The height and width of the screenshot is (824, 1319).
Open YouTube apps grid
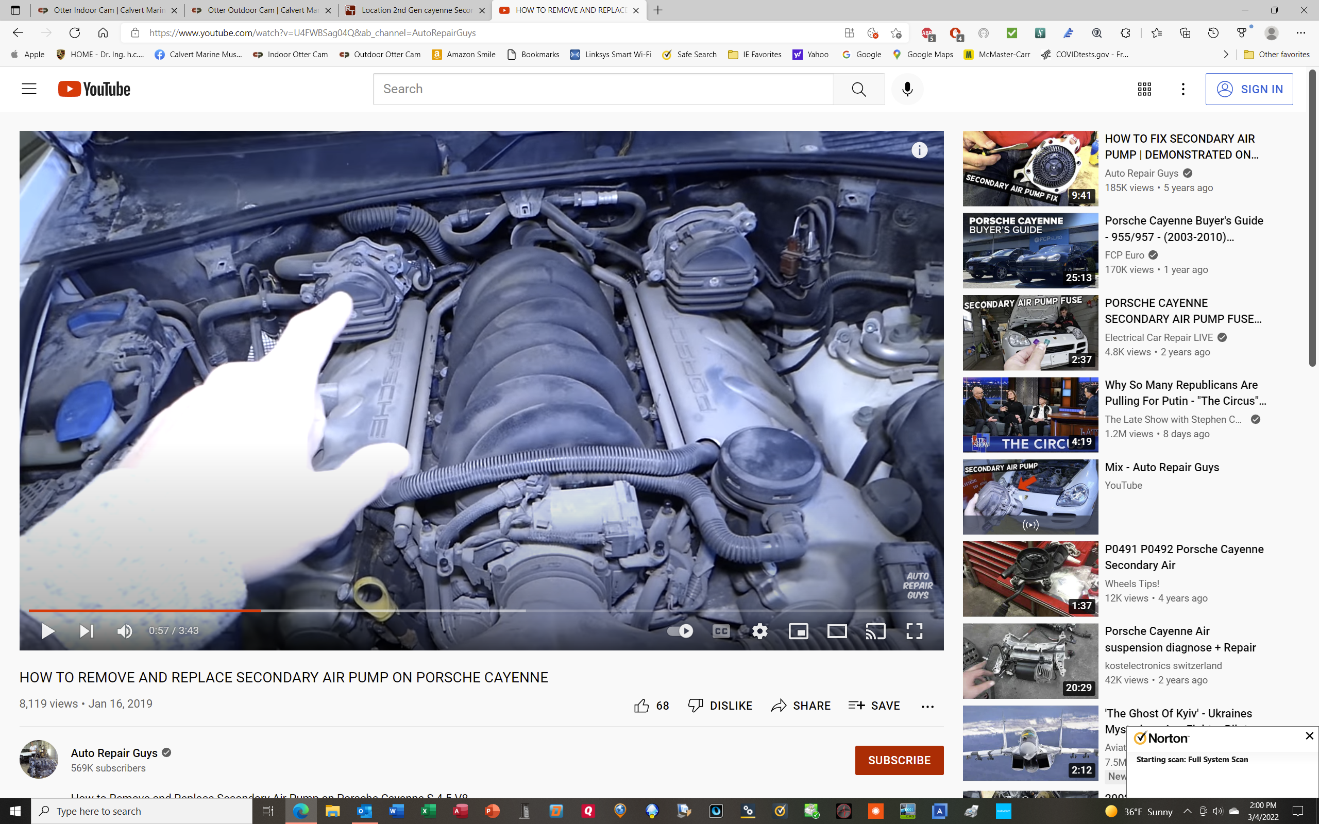point(1144,89)
